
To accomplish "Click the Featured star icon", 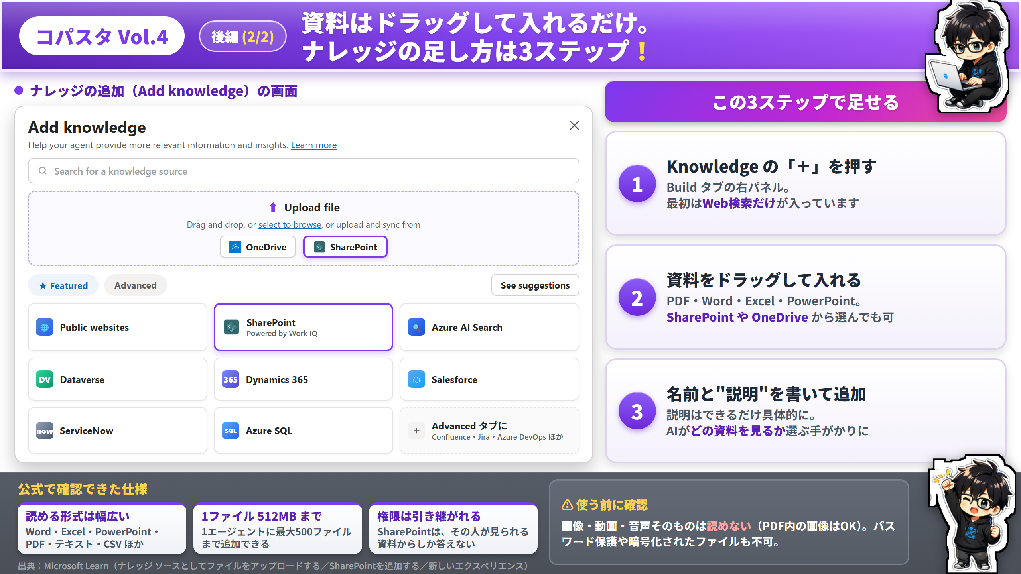I will tap(43, 285).
